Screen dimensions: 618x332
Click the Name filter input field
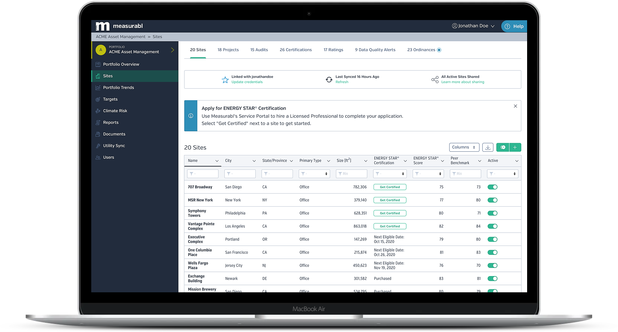(203, 174)
